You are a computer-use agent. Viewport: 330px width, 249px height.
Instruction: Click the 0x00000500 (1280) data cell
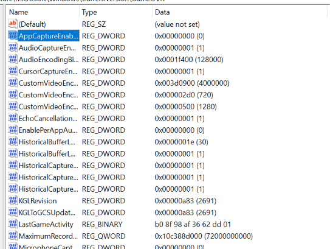(185, 107)
